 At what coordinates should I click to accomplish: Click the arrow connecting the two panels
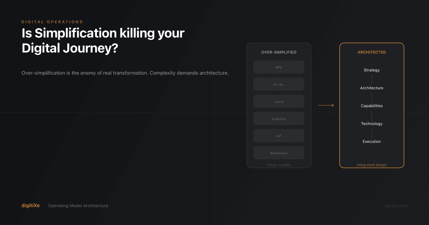326,105
